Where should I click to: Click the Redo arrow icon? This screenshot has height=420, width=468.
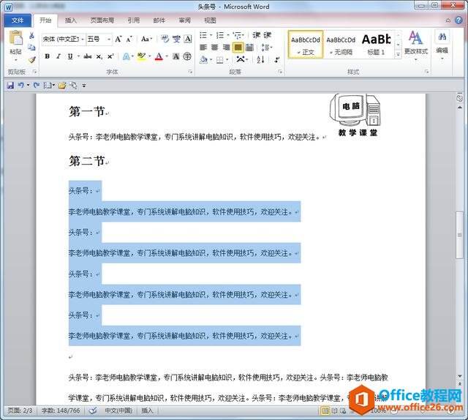tap(36, 86)
